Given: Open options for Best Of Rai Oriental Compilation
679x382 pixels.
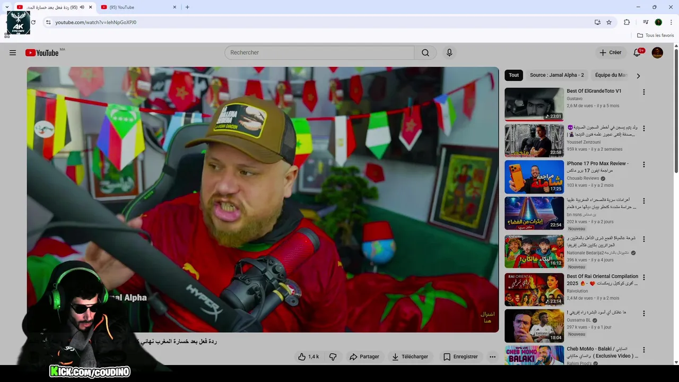Looking at the screenshot, I should click(644, 277).
